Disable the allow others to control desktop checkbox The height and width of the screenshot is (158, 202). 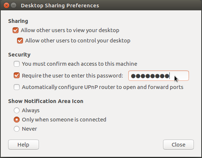pyautogui.click(x=20, y=41)
